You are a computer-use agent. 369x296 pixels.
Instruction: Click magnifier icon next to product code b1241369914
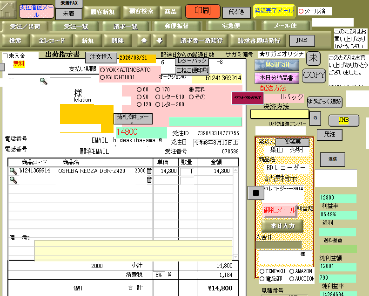(13, 171)
